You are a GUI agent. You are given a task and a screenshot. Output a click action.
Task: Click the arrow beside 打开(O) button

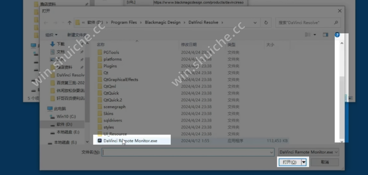[304, 162]
